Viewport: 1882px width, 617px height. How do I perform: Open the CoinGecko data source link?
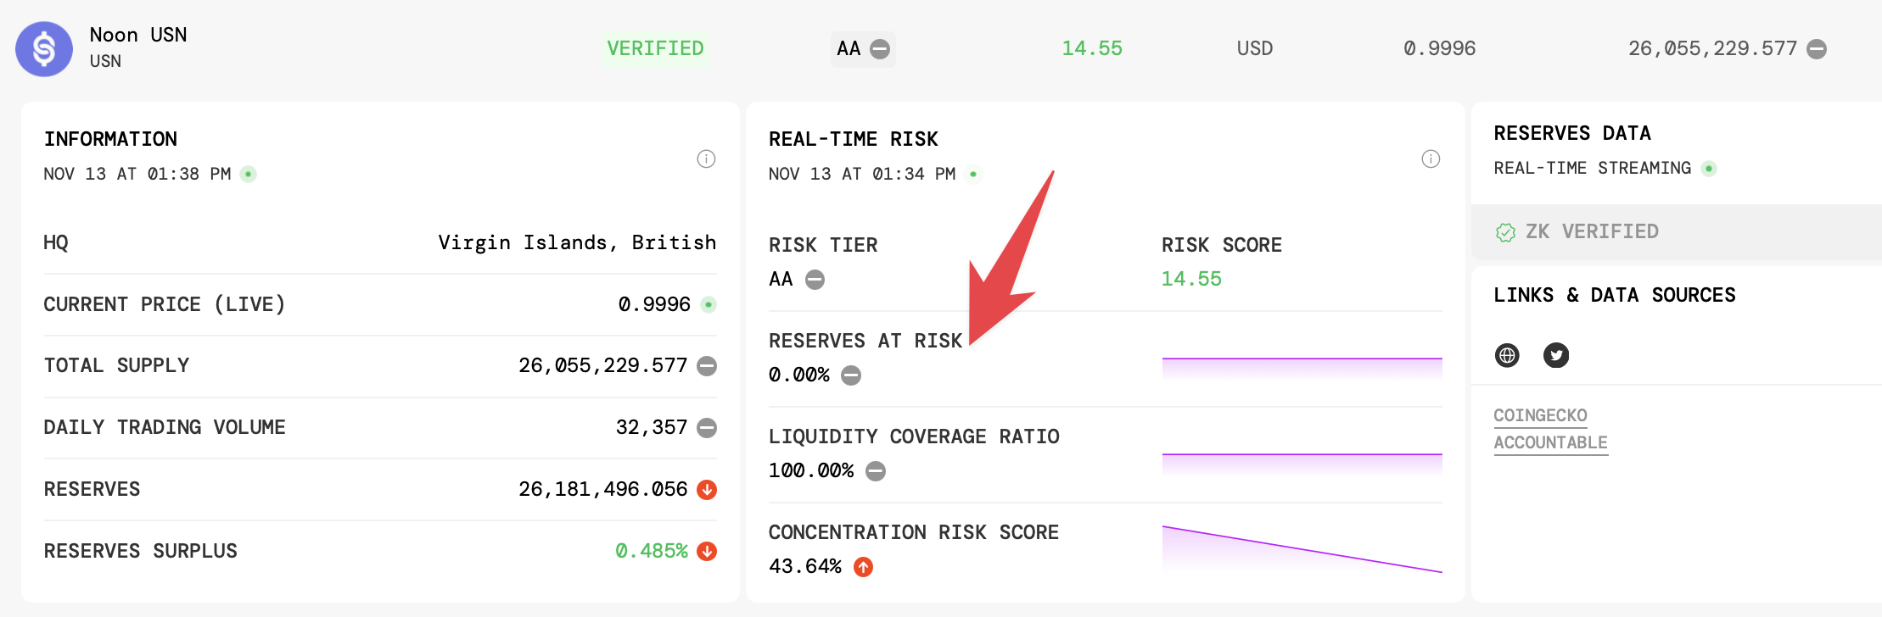click(x=1540, y=415)
